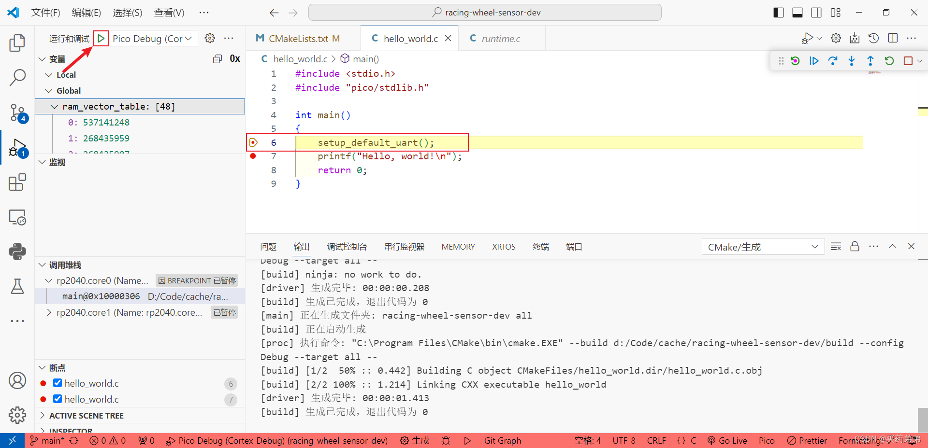928x448 pixels.
Task: Open Extensions view in activity bar
Action: [17, 182]
